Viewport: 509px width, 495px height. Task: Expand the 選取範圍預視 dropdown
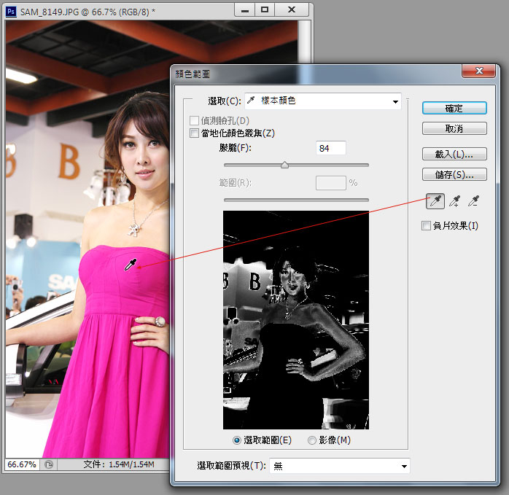pos(340,466)
